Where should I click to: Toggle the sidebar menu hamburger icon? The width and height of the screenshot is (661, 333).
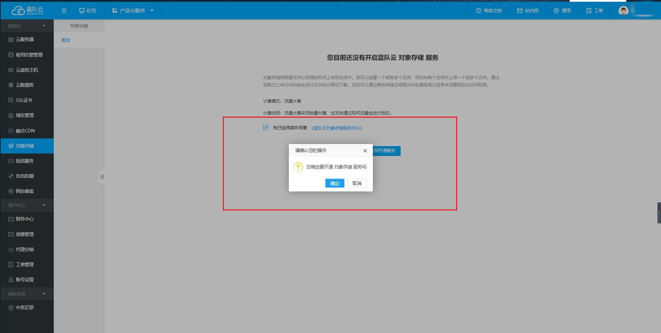click(64, 11)
